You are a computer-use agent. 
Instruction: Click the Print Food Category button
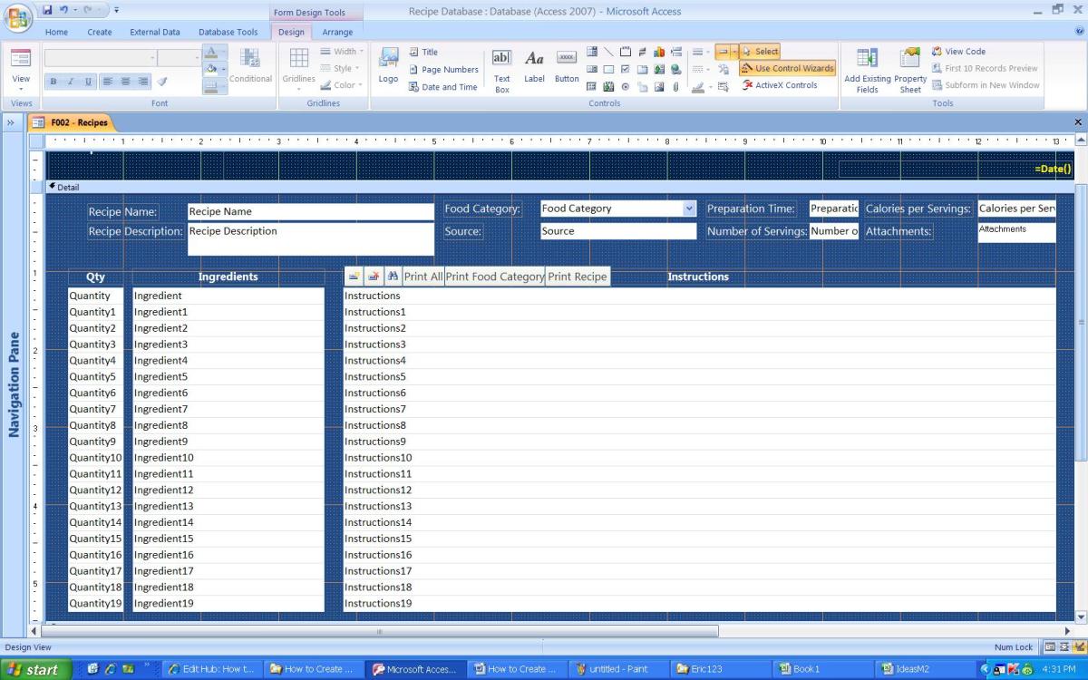click(x=494, y=276)
